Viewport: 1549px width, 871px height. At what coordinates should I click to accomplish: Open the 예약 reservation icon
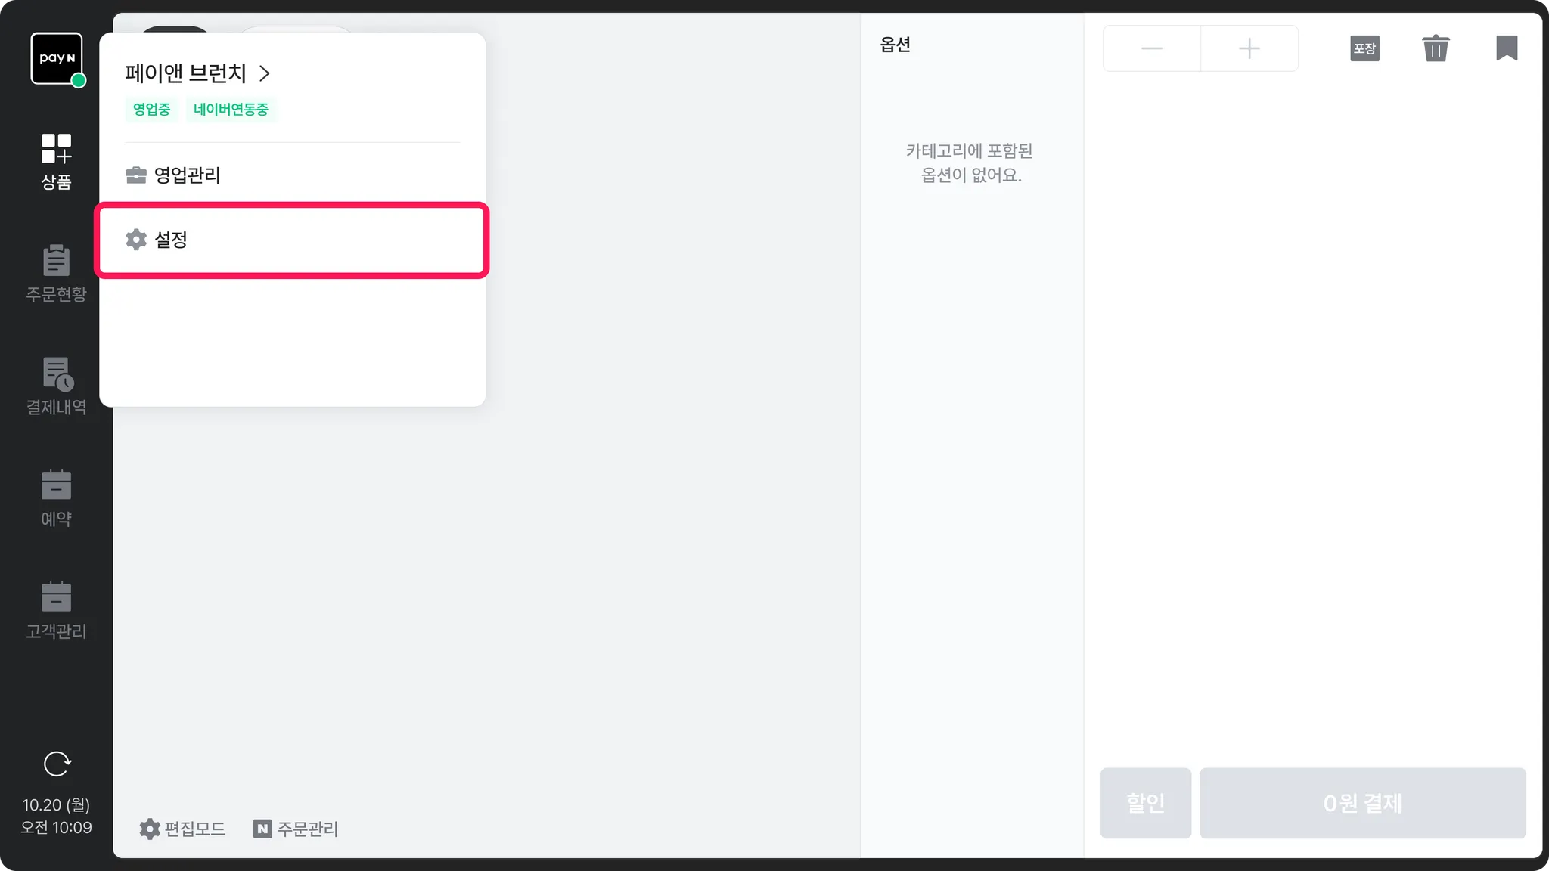click(56, 498)
